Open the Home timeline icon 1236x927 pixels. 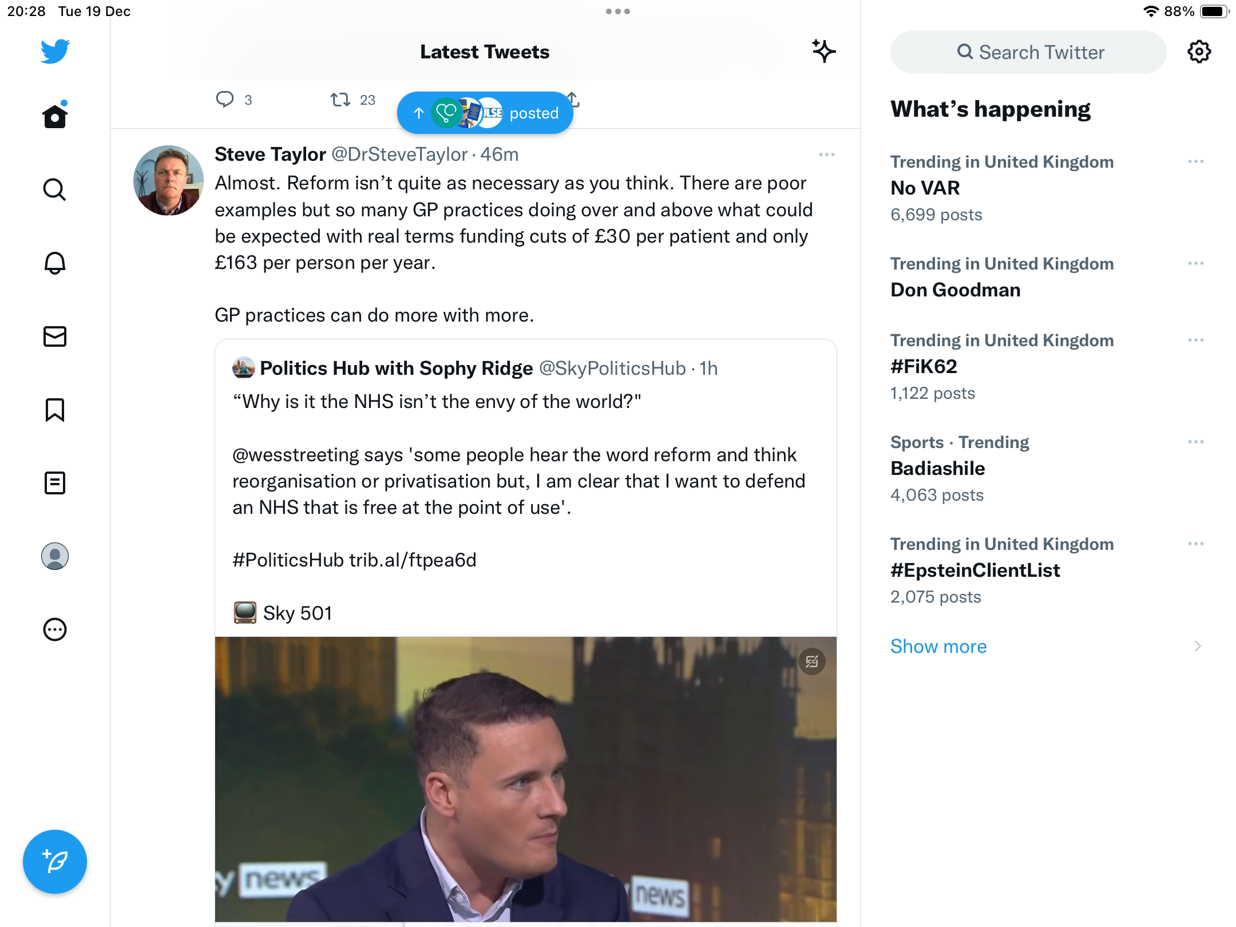55,115
